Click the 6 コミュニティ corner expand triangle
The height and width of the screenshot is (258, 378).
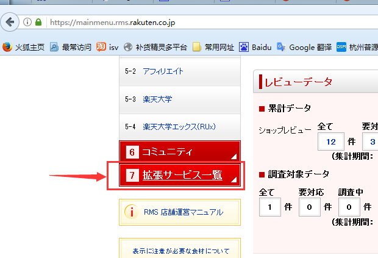[x=234, y=157]
